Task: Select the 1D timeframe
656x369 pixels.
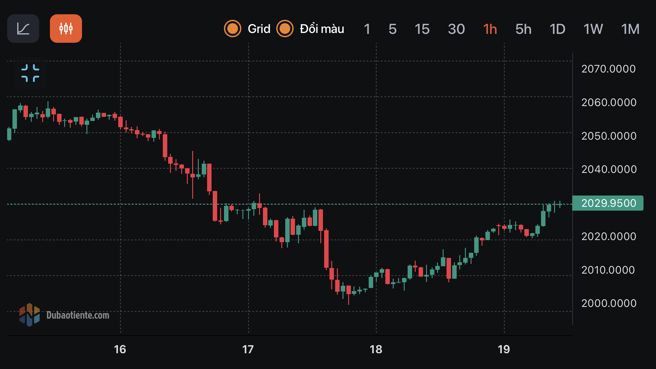Action: pos(557,29)
